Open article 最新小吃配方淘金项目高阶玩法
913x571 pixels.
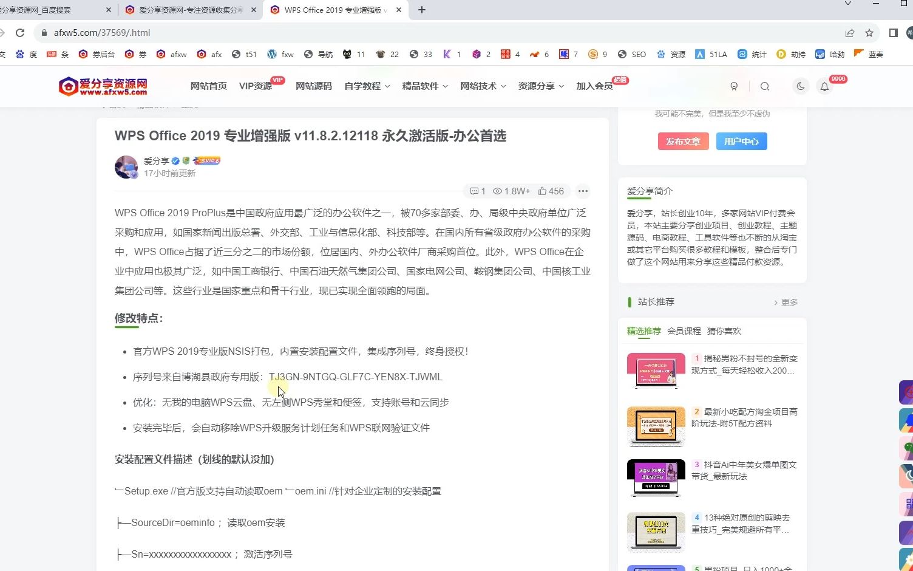click(744, 417)
